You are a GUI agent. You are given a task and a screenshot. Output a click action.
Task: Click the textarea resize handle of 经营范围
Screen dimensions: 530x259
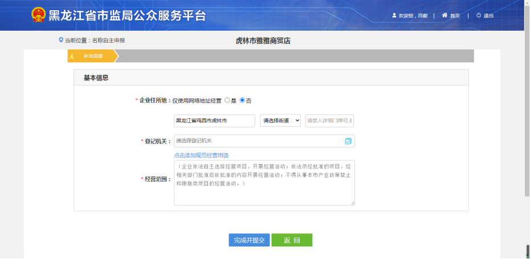point(353,203)
